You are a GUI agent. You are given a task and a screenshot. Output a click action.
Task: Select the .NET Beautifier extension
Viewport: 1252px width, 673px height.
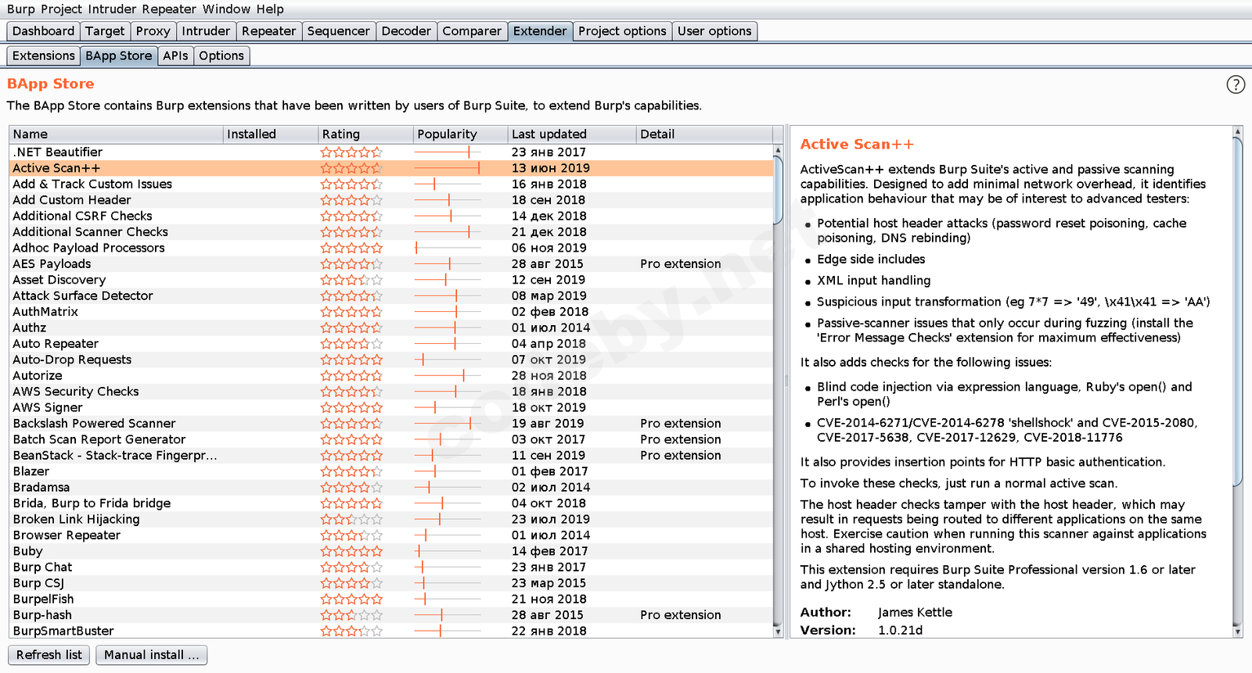click(x=391, y=152)
